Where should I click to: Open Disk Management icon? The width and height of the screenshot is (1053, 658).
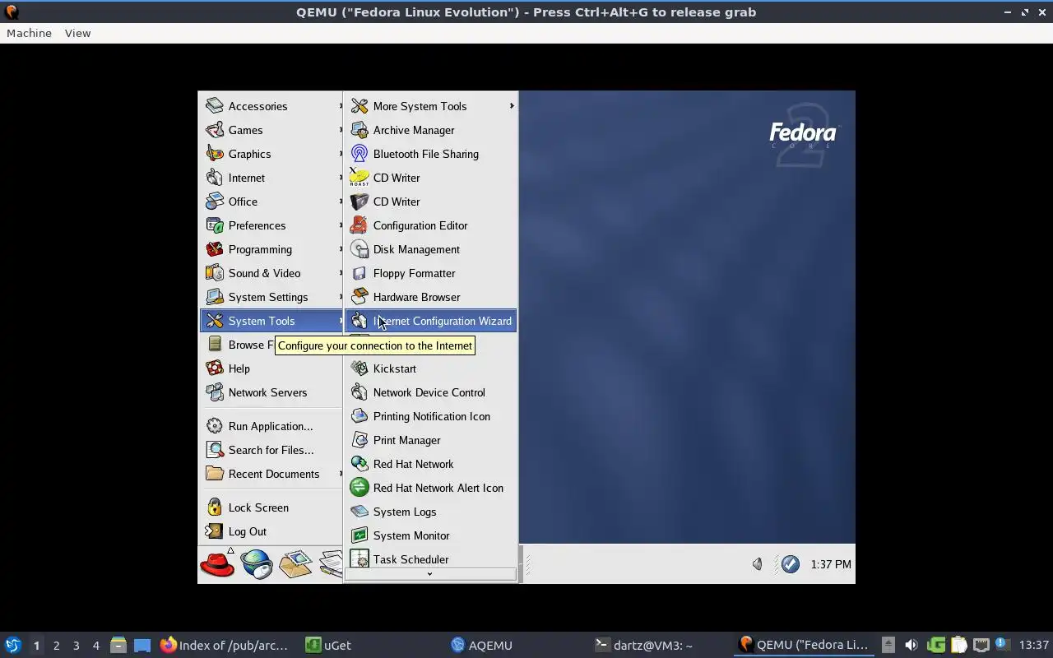360,249
